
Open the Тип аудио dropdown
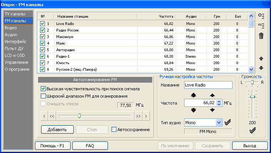pyautogui.click(x=219, y=123)
